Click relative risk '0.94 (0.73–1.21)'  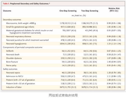(114, 84)
